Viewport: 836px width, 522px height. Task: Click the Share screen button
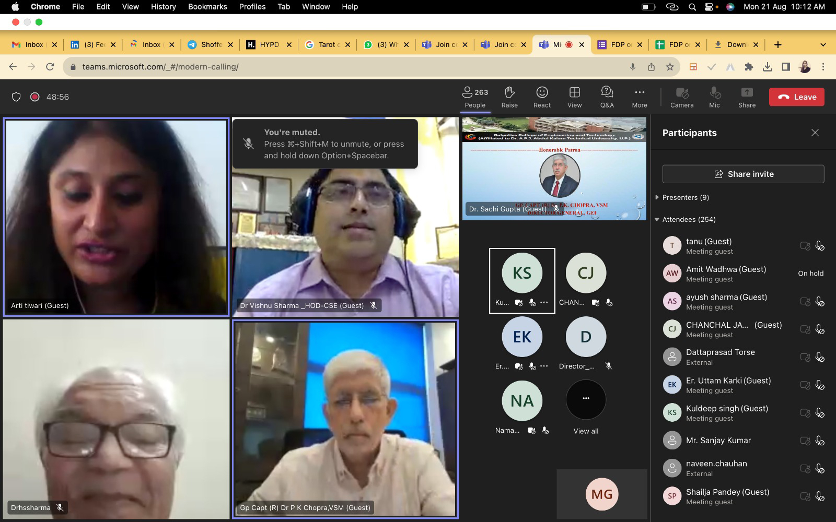coord(747,97)
